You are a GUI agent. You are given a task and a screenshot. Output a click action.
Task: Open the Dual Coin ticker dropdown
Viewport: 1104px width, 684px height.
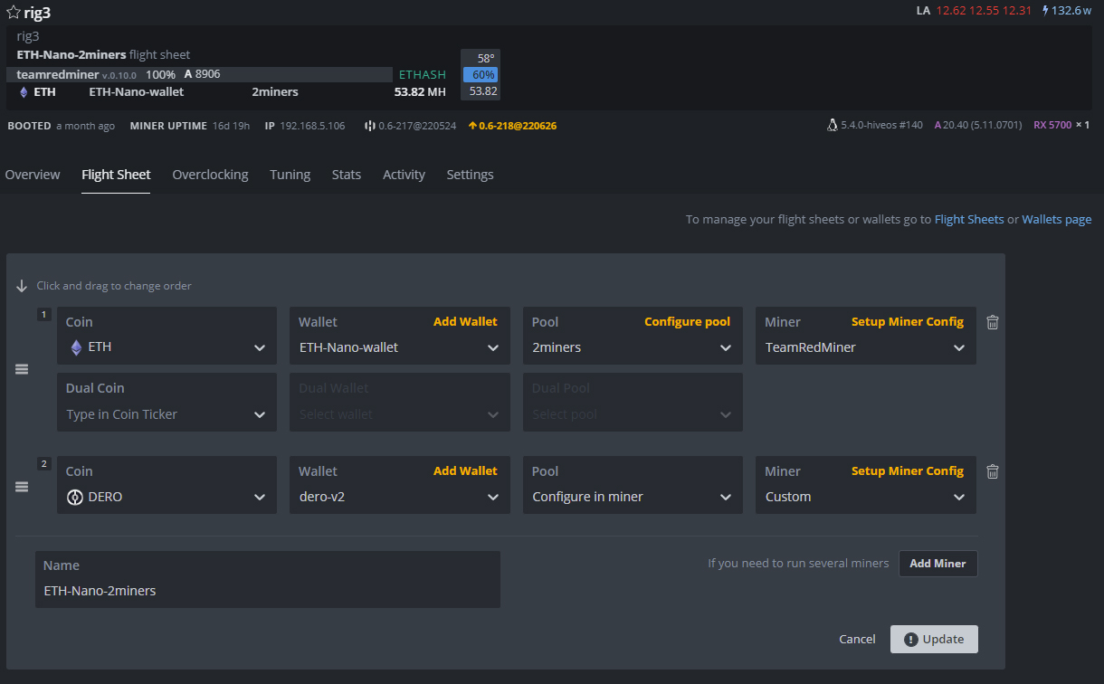coord(167,414)
